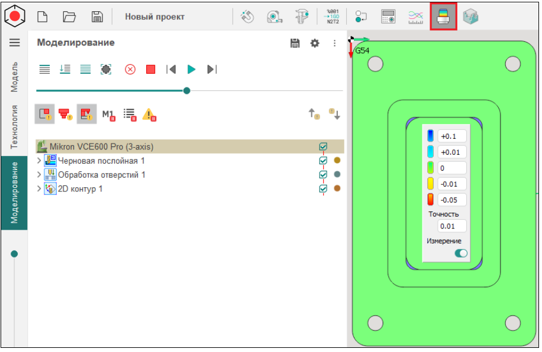Viewport: 542px width, 352px height.
Task: Uncheck the Черновая послойная 1 checkbox
Action: point(323,161)
